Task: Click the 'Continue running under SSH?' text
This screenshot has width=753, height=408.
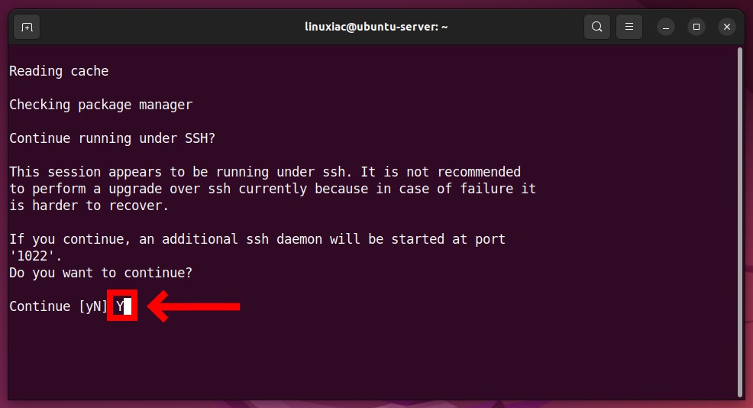Action: [x=112, y=138]
